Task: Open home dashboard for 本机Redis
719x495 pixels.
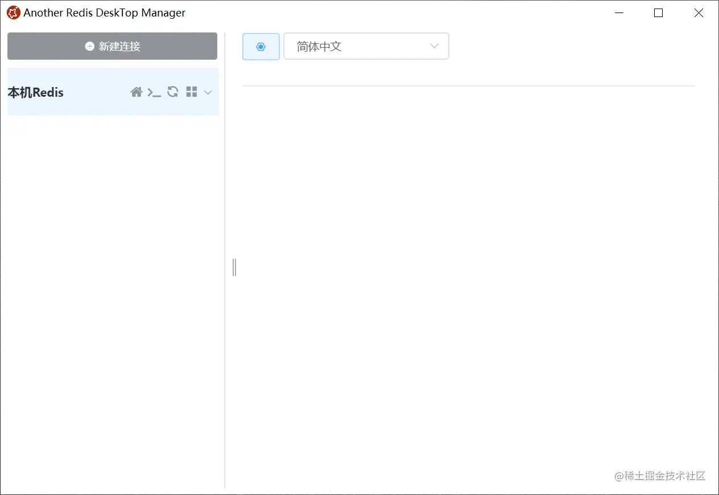Action: [x=136, y=92]
